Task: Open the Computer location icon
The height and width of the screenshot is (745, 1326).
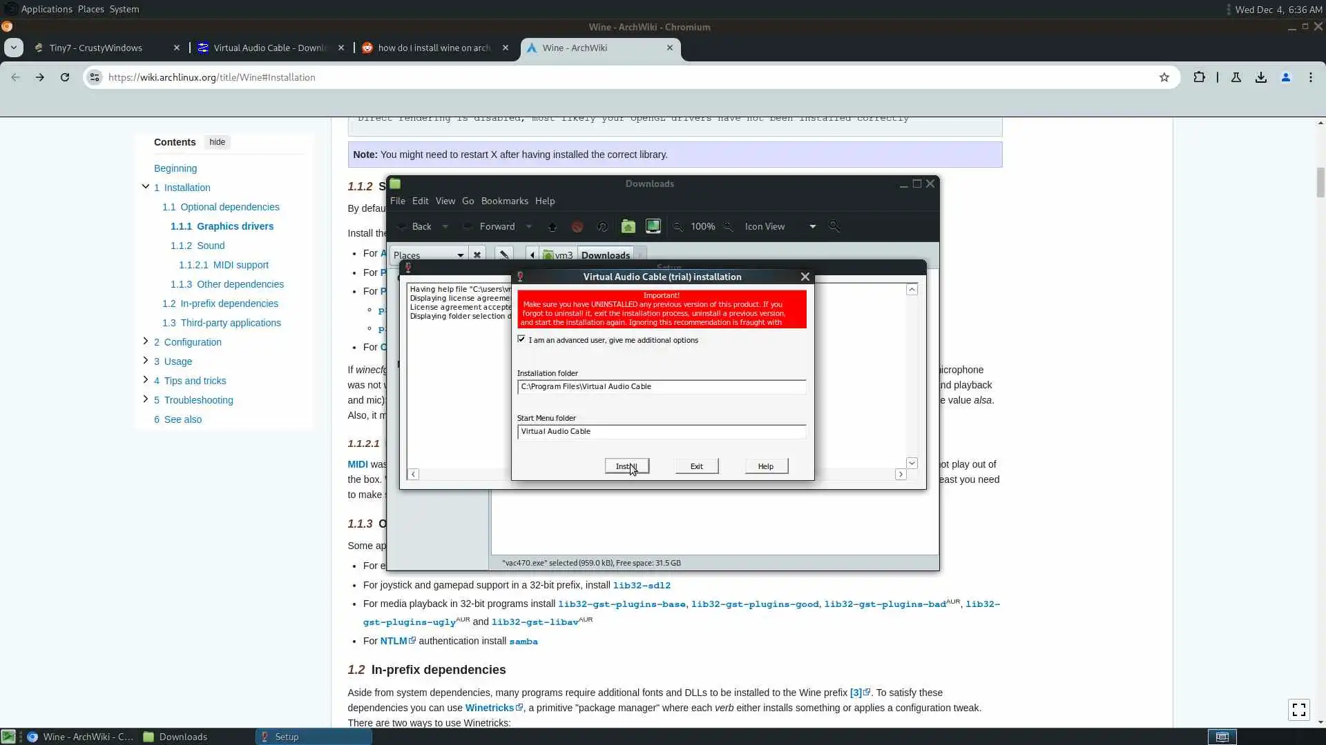Action: click(x=653, y=226)
